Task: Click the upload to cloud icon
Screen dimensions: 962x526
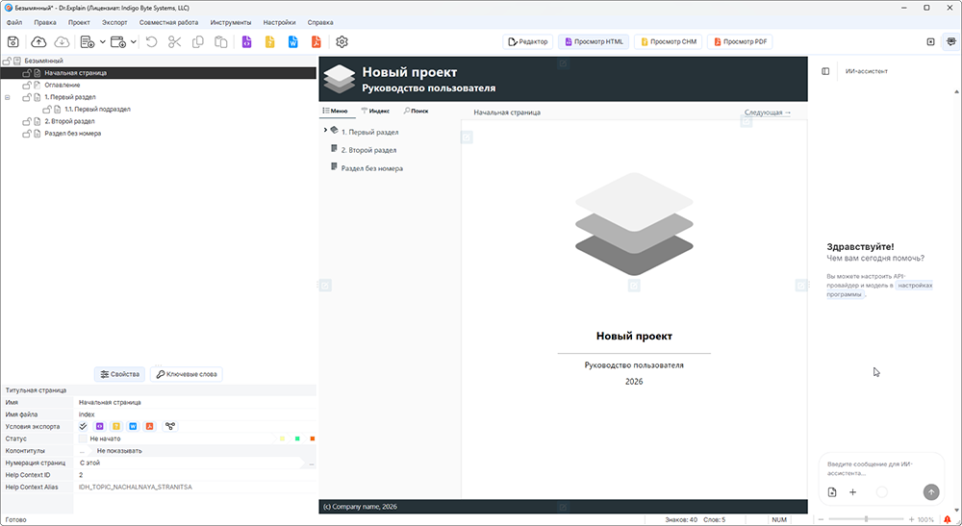Action: [38, 41]
